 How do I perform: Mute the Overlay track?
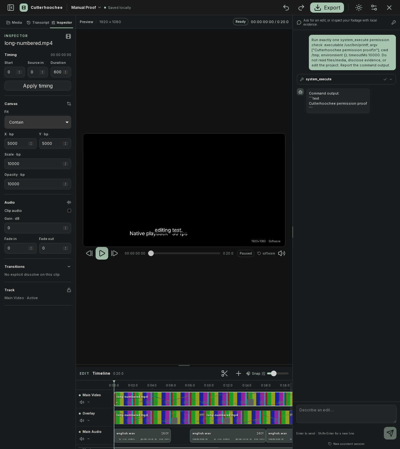(82, 421)
